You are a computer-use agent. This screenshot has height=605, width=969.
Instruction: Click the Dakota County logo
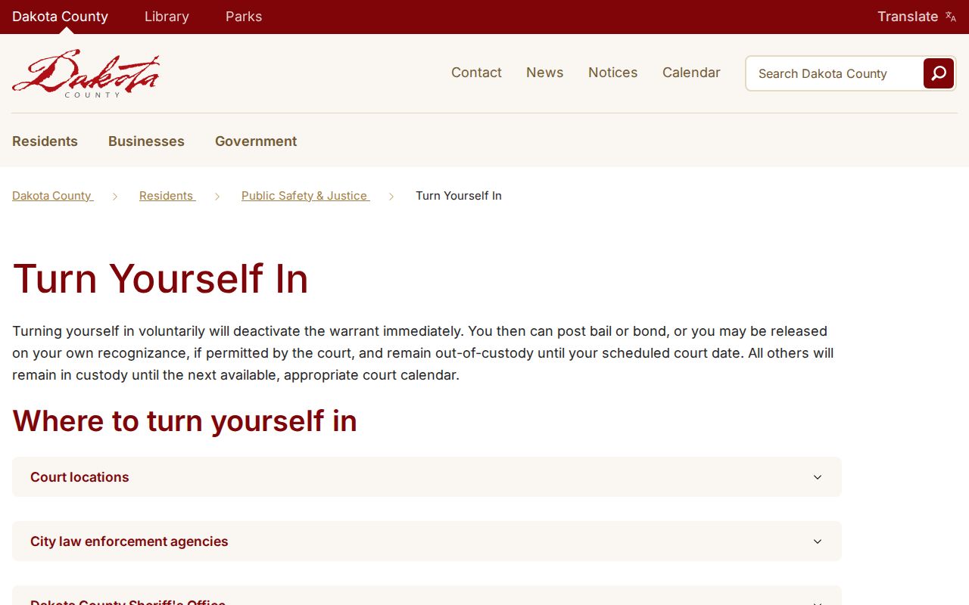click(86, 73)
